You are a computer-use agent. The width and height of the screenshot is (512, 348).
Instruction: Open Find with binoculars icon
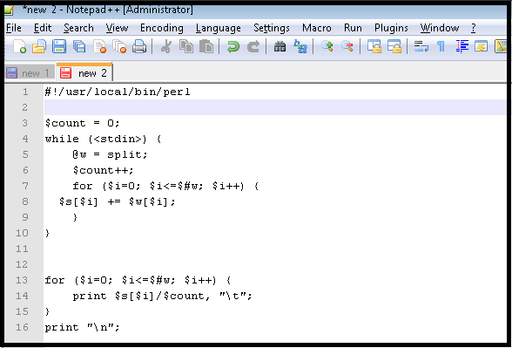[280, 46]
